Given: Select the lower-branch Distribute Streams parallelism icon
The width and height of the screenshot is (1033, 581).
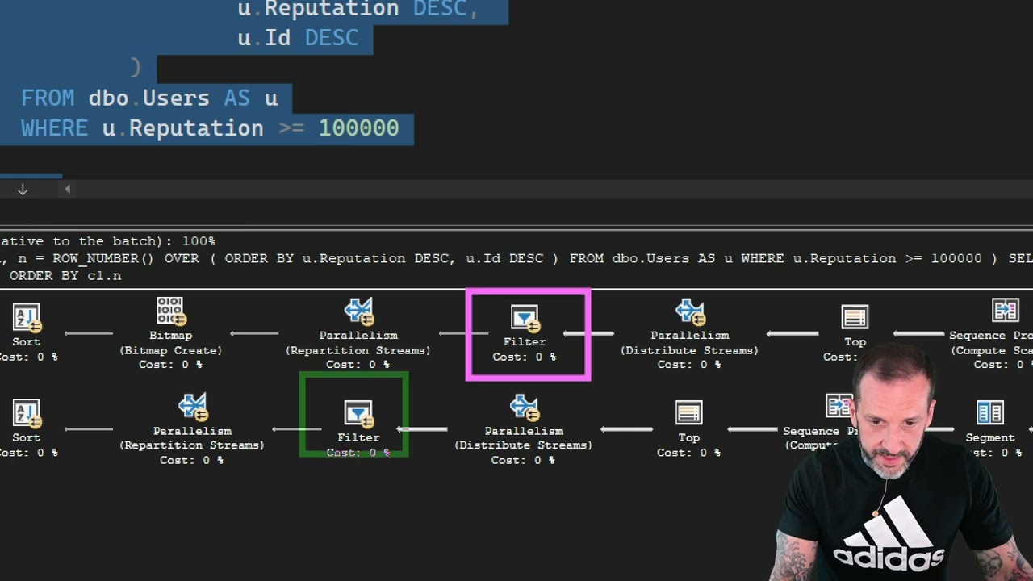Looking at the screenshot, I should pyautogui.click(x=525, y=408).
